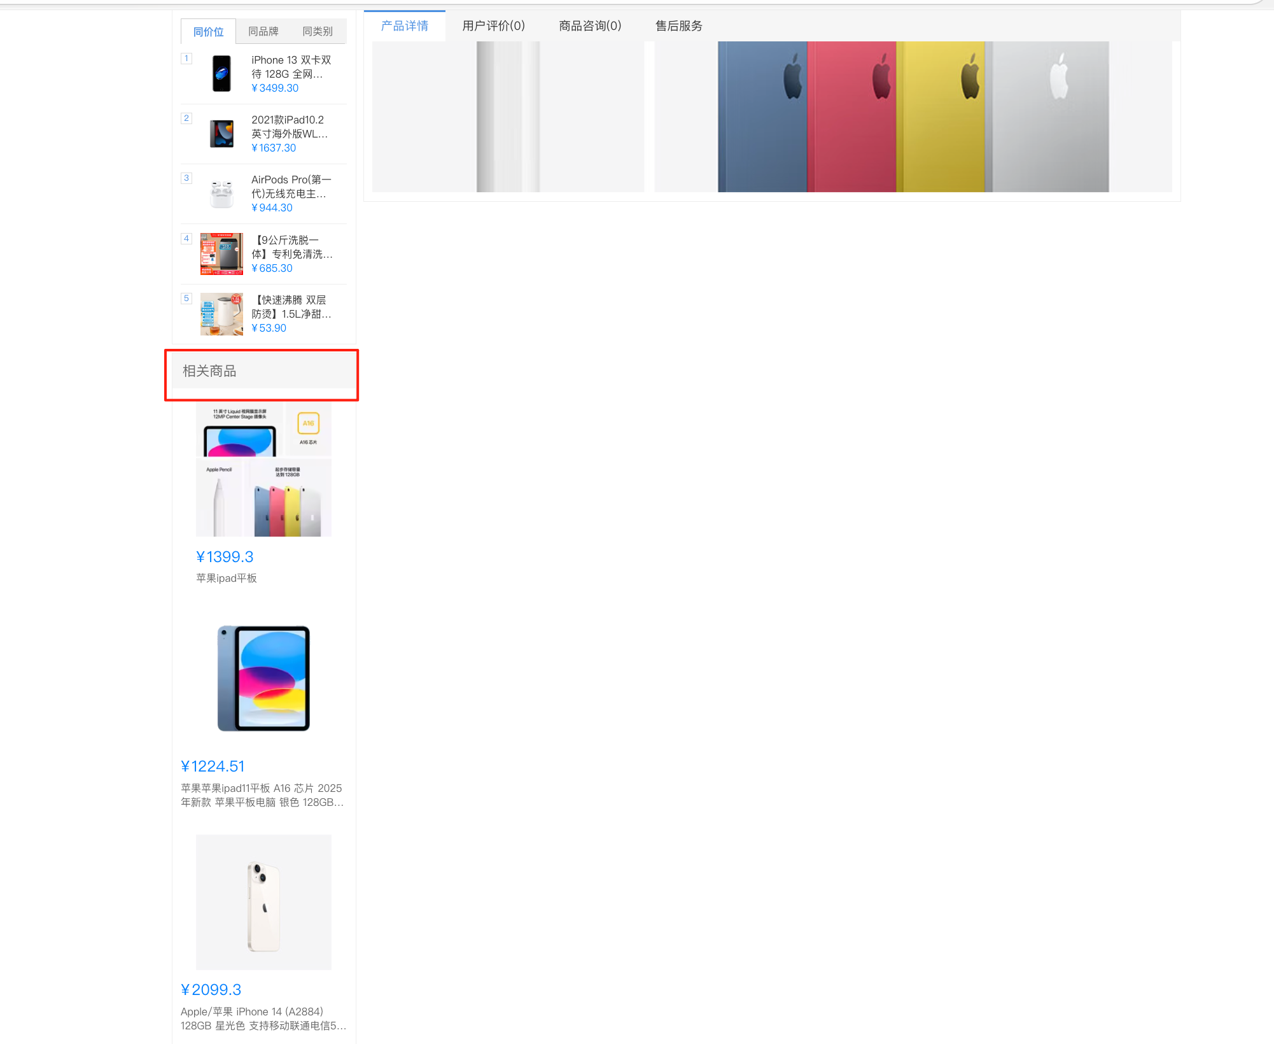Open the AirPods Pro title link

pos(291,187)
